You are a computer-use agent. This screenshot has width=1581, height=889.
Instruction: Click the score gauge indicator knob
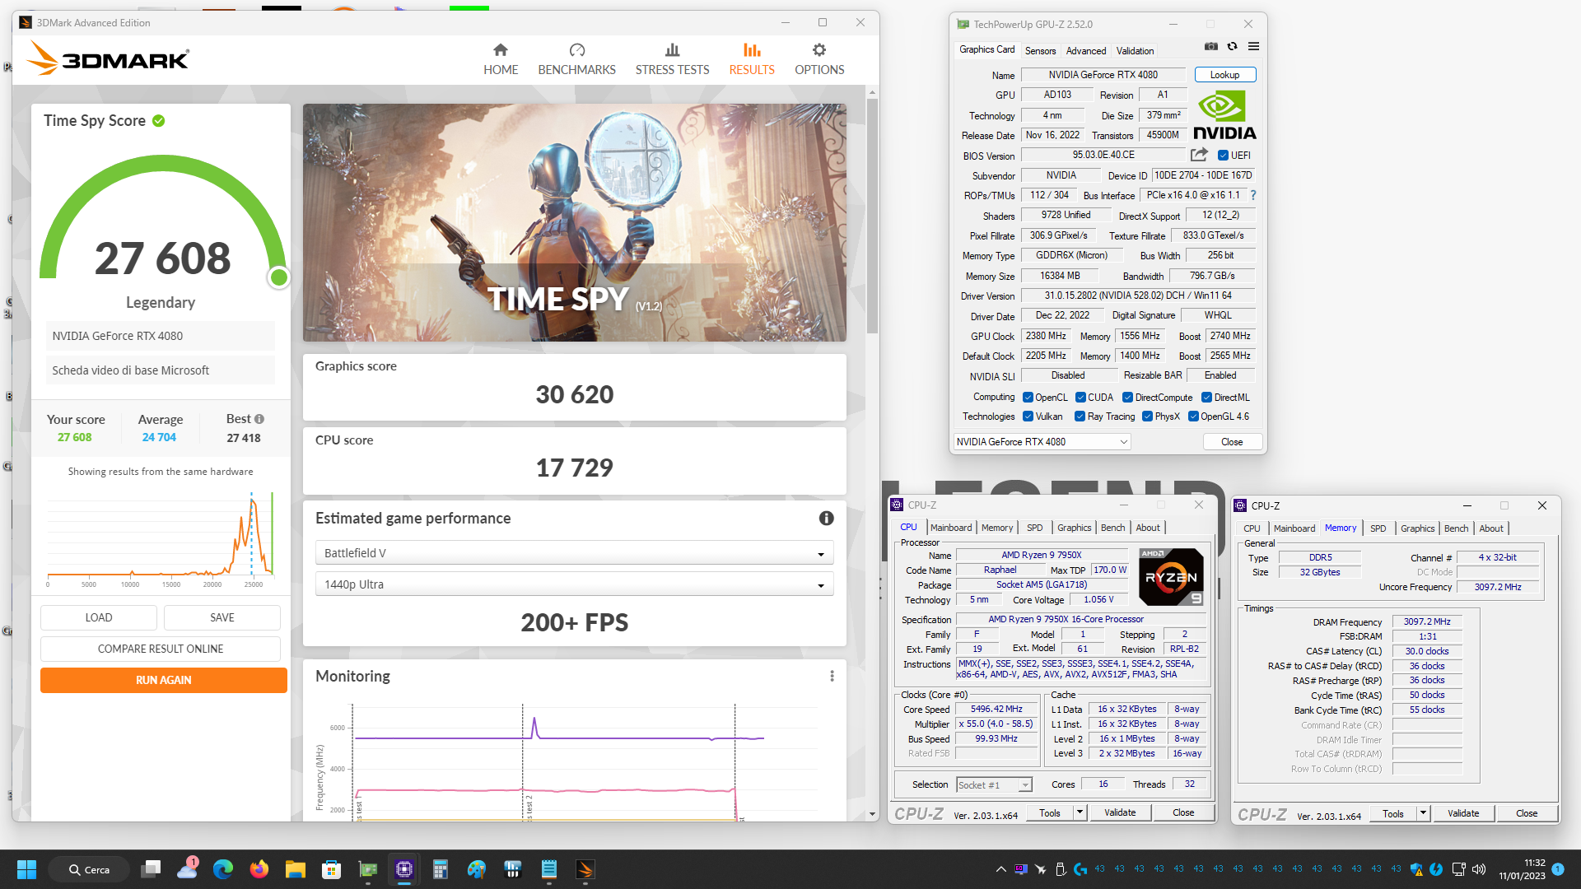coord(279,277)
